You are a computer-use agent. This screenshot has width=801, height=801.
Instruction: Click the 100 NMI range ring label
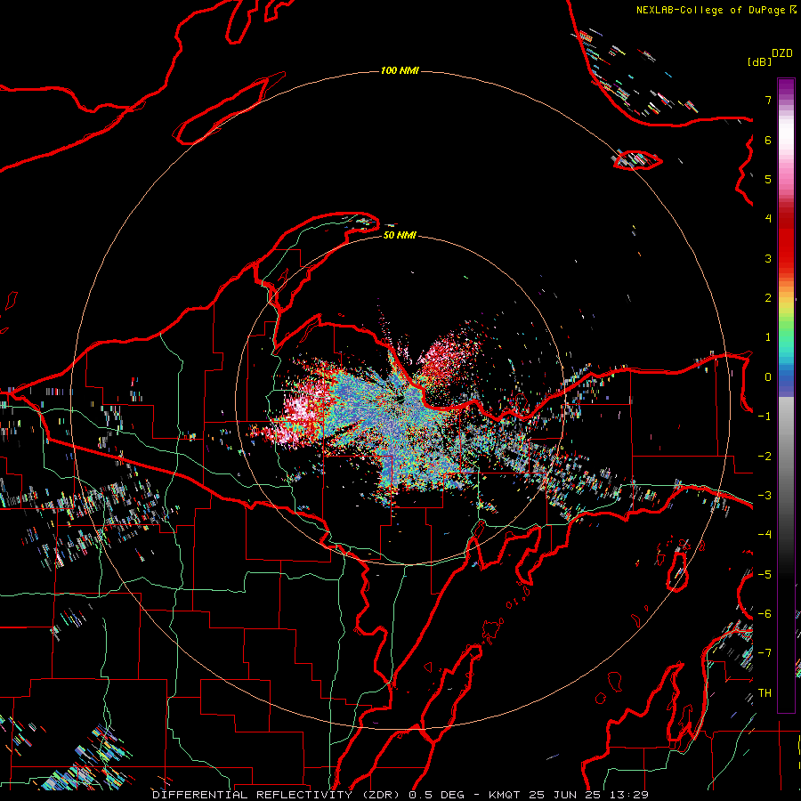[400, 70]
